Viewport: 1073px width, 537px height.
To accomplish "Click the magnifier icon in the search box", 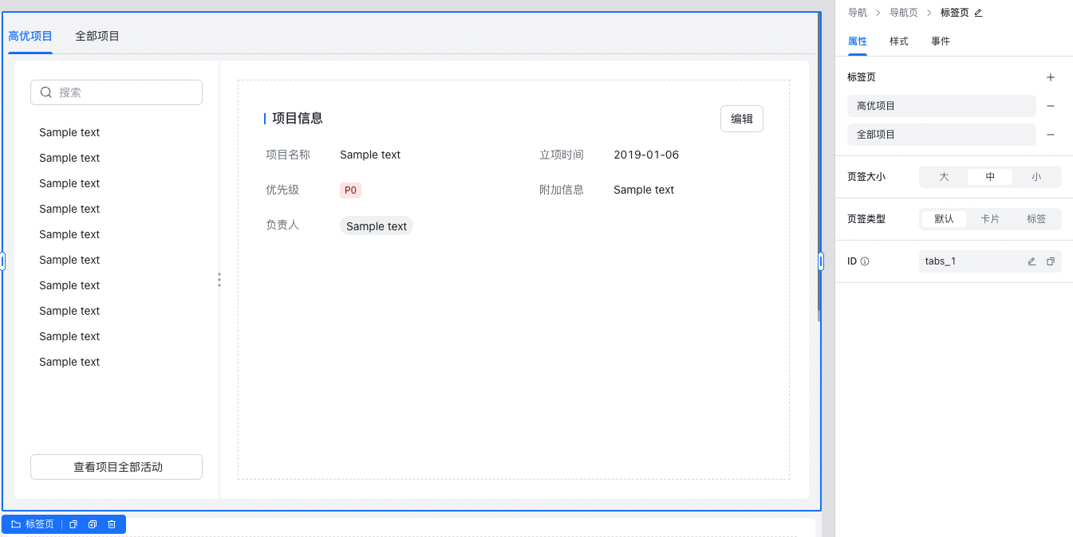I will tap(46, 92).
